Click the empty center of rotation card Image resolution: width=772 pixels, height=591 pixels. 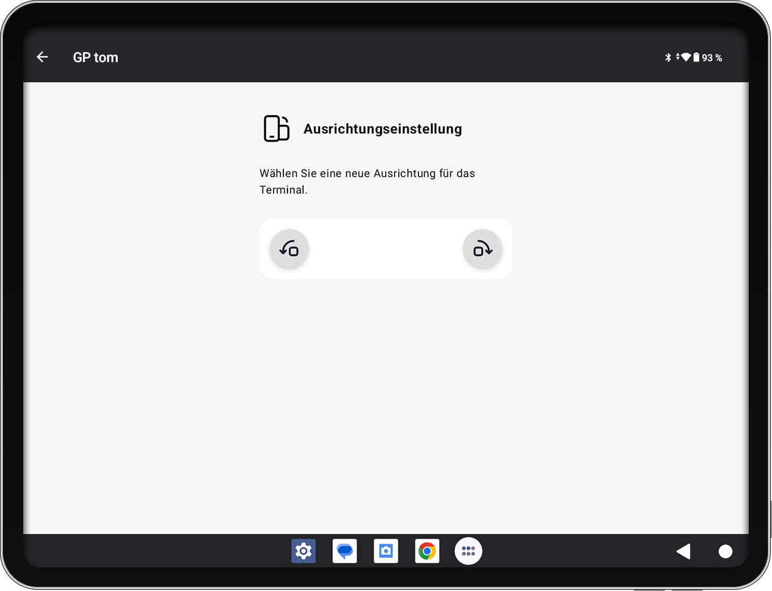point(386,249)
